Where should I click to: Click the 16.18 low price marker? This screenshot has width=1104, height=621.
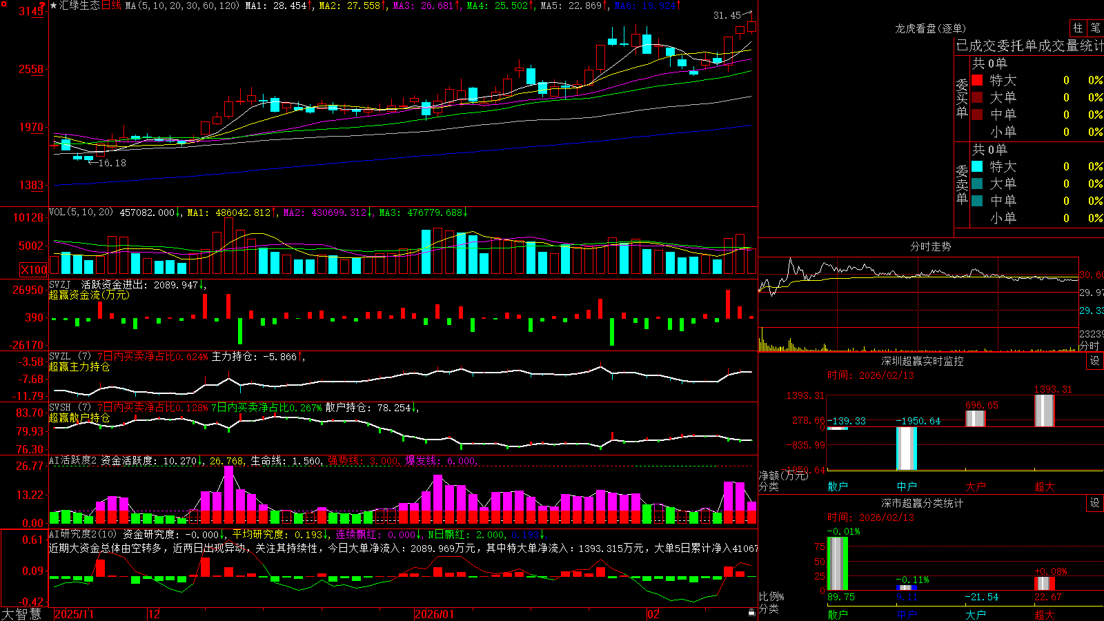click(112, 163)
